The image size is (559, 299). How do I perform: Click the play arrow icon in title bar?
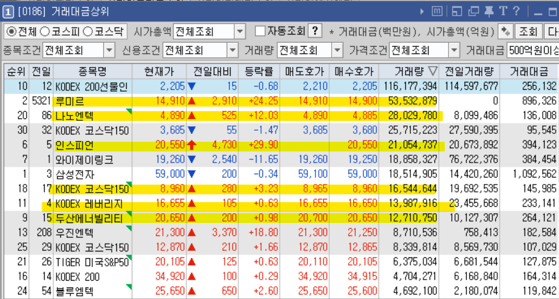tap(422, 12)
